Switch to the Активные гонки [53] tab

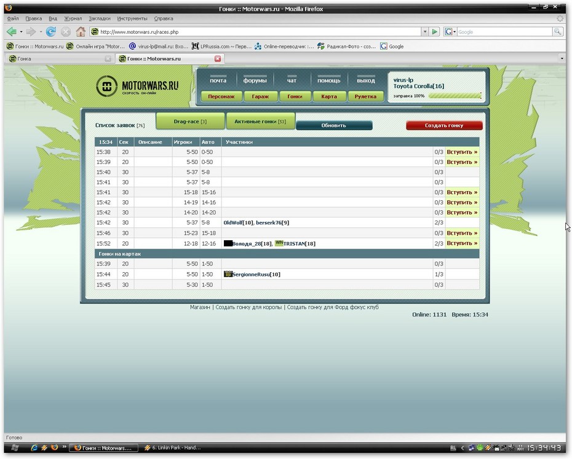260,122
